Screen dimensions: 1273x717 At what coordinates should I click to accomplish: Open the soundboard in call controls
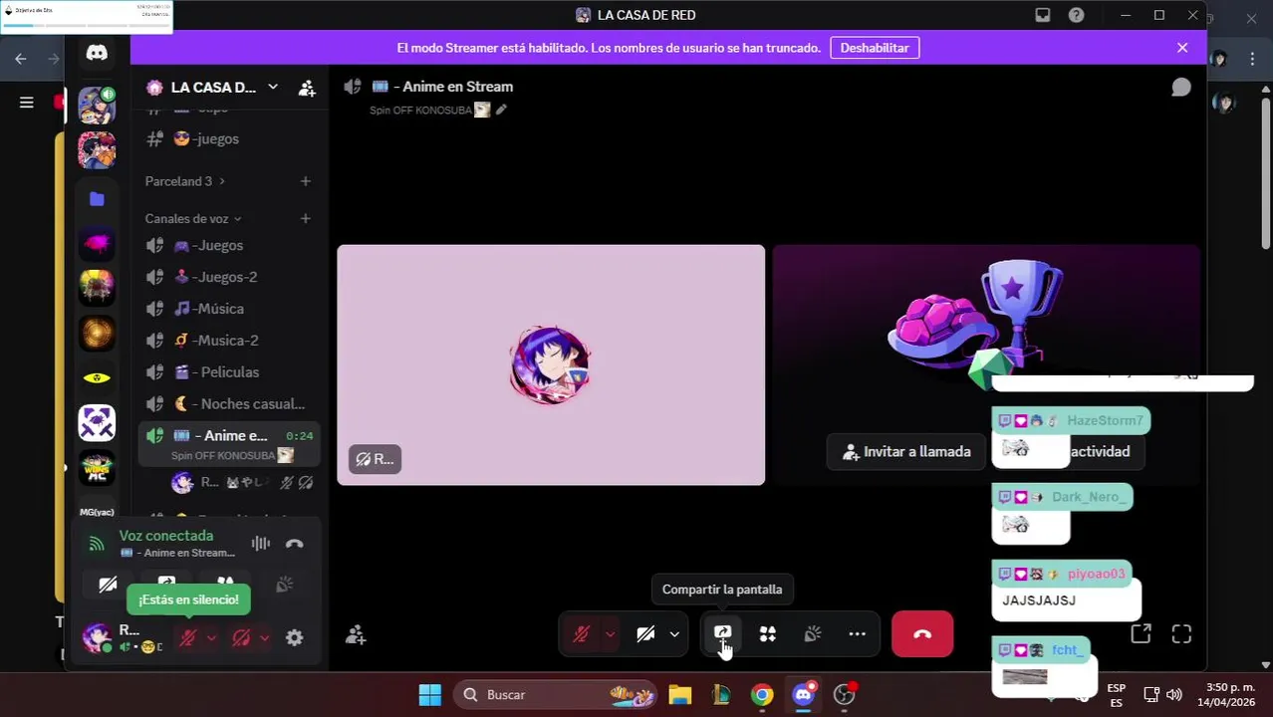tap(812, 633)
